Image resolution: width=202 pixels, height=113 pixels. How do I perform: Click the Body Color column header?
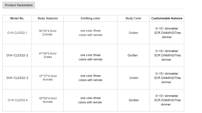[133, 18]
